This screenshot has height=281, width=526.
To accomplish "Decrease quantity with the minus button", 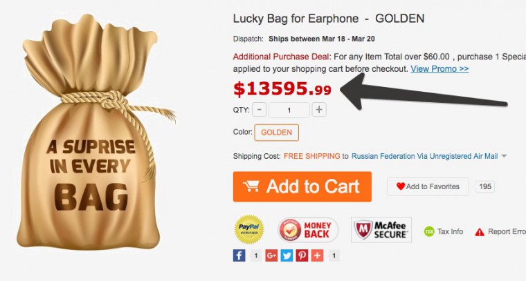I will coord(260,110).
